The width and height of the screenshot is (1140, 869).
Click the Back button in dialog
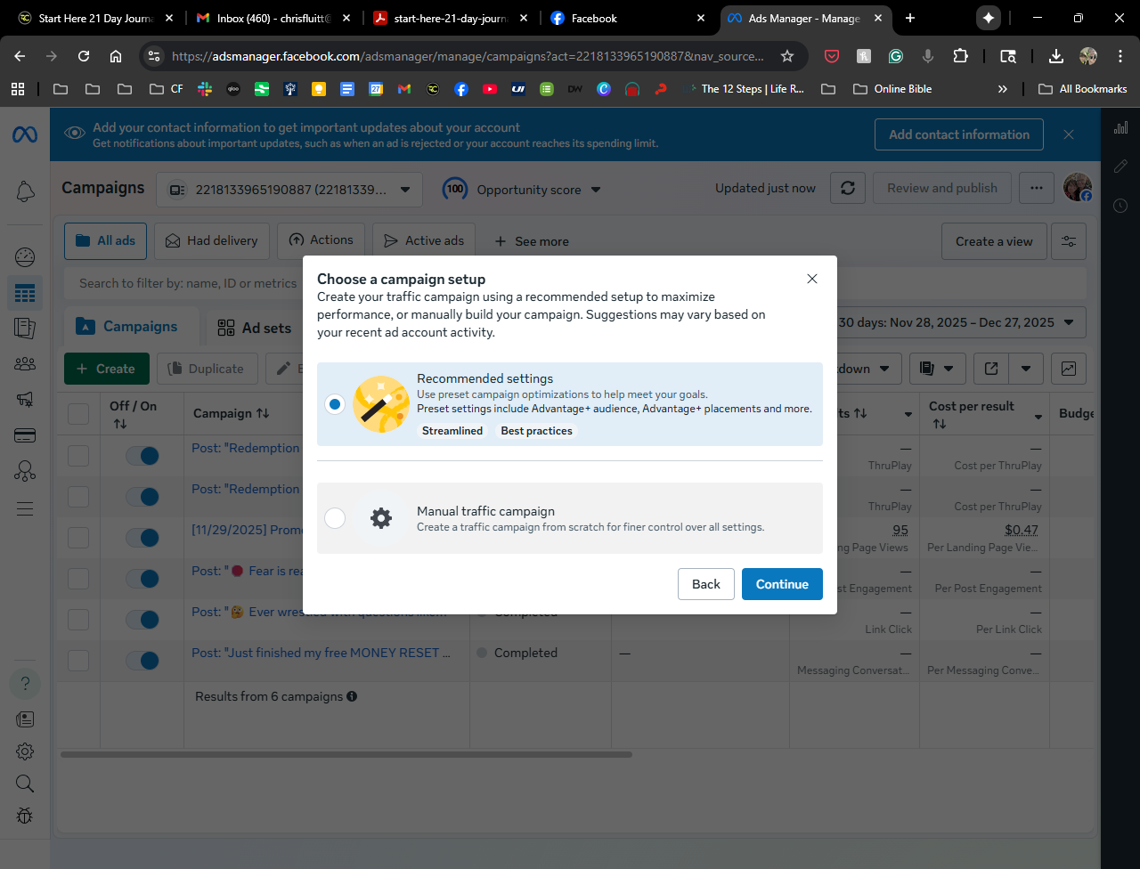[705, 584]
